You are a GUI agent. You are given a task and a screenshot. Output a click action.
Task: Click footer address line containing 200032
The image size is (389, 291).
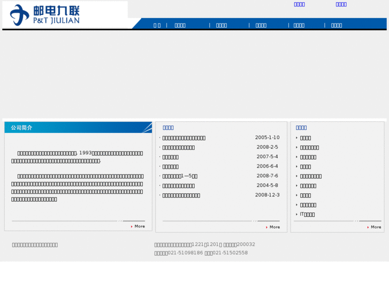click(205, 245)
